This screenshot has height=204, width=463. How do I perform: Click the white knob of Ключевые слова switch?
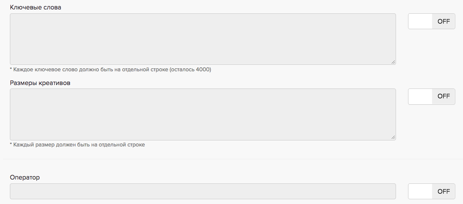[420, 21]
